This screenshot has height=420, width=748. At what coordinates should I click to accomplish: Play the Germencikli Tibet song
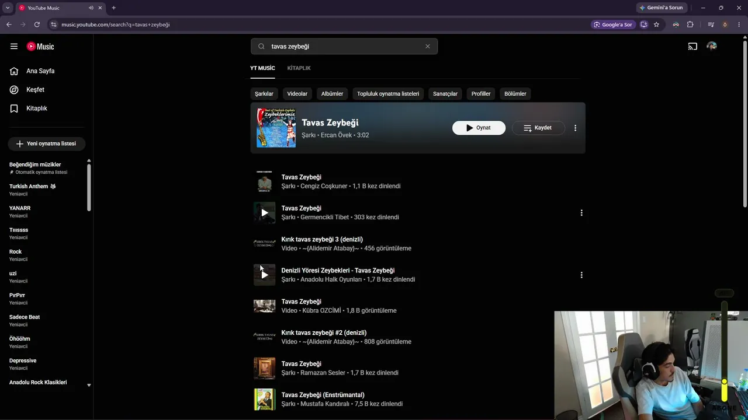coord(264,213)
